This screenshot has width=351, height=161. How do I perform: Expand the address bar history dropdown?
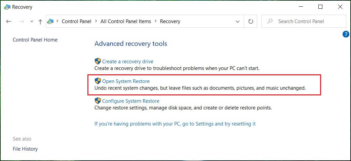pyautogui.click(x=238, y=21)
